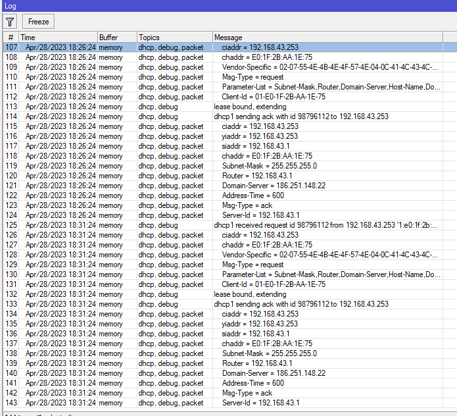The width and height of the screenshot is (457, 416).
Task: Sort by the Topics column header
Action: pyautogui.click(x=175, y=38)
